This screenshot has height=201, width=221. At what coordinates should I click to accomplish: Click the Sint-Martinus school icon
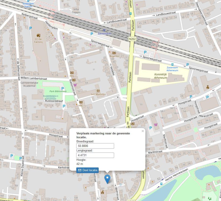[x=98, y=91]
